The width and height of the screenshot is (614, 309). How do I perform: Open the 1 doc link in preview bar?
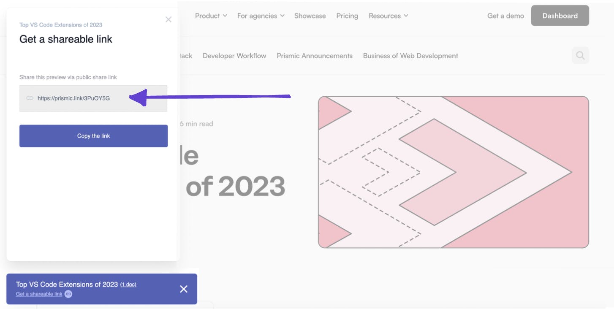click(x=128, y=285)
